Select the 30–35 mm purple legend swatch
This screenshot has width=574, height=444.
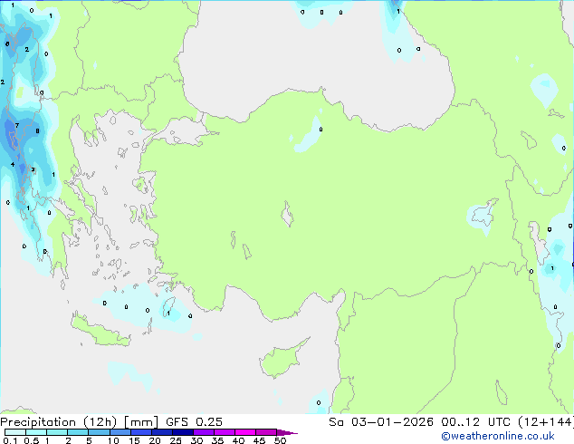[x=203, y=432]
